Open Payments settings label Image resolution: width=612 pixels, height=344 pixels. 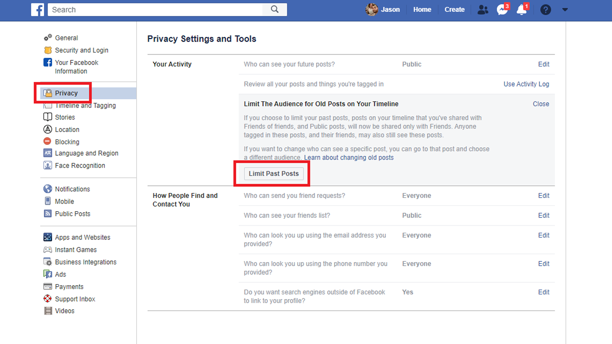coord(69,287)
